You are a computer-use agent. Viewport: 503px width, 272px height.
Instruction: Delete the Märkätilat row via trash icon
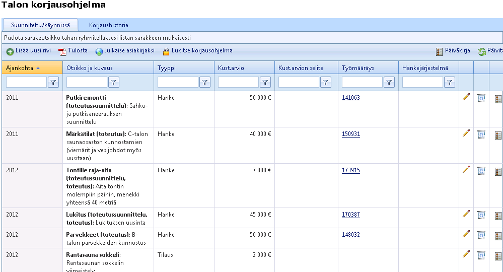(481, 134)
